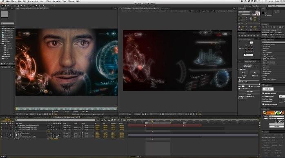Select the Selection tool in the toolbar

click(2, 6)
